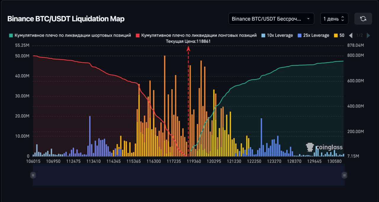The image size is (379, 202).
Task: Click the 121230 price axis label
Action: pos(234,161)
